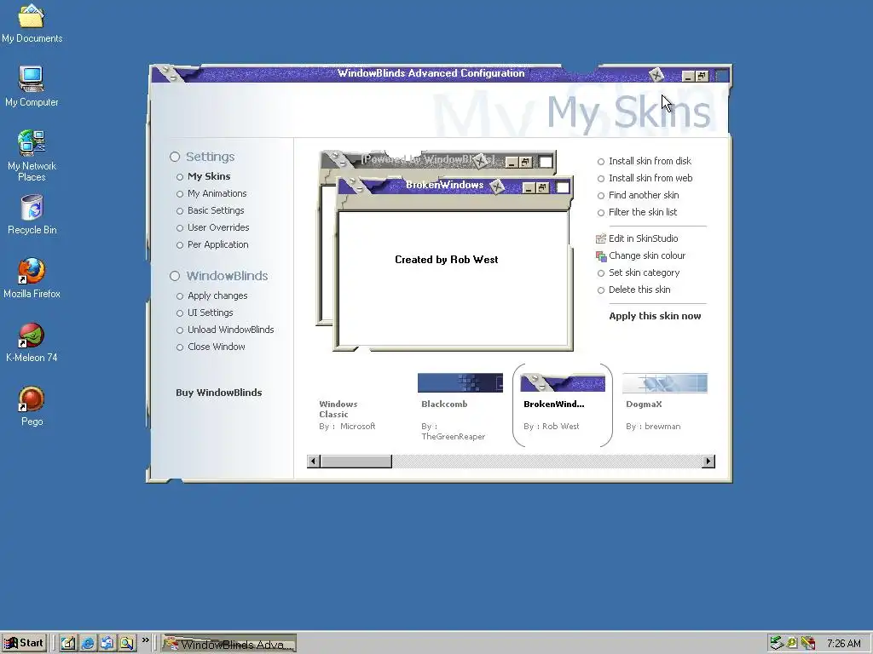The height and width of the screenshot is (654, 873).
Task: Choose Delete this skin
Action: tap(639, 290)
